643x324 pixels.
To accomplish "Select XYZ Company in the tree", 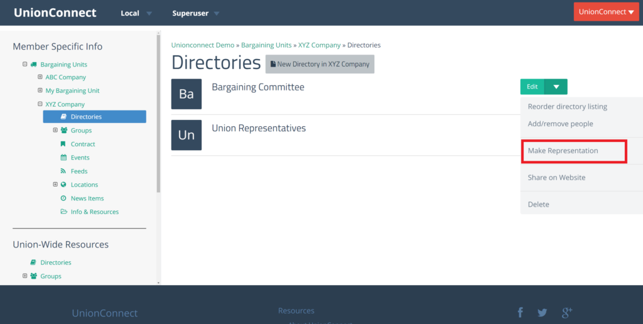I will (x=65, y=104).
